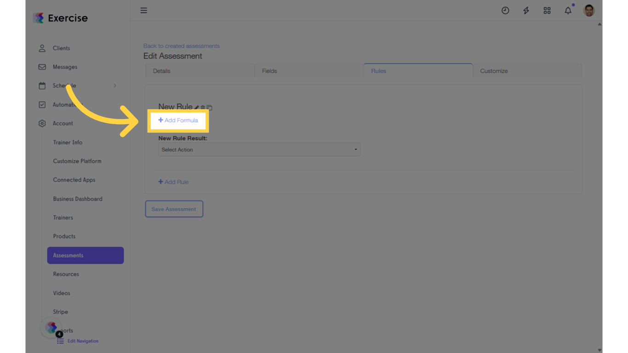Click the Add Formula link
628x353 pixels.
178,120
